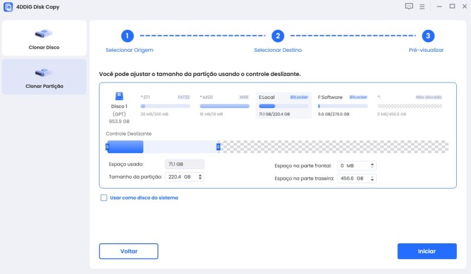This screenshot has width=471, height=274.
Task: Switch to Clonar Partição tab
Action: [44, 77]
